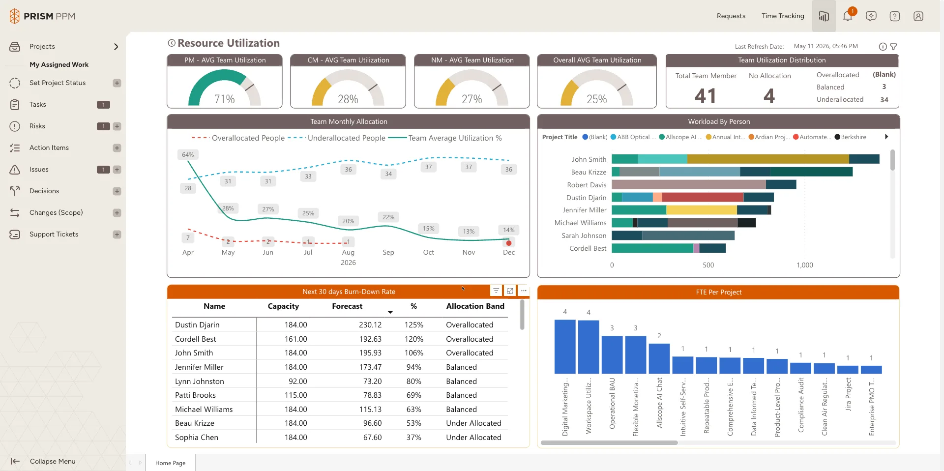Click the PM AVG Team Utilization gauge
Screen dimensions: 944x471
tap(225, 88)
